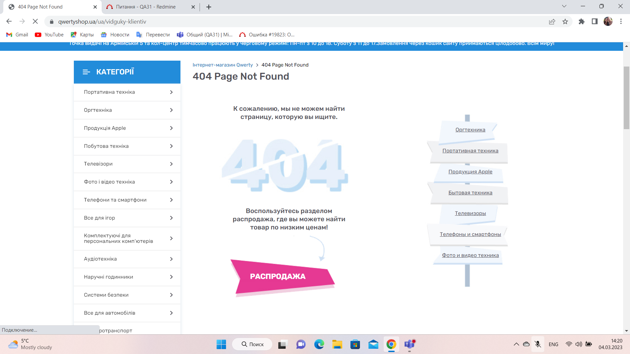Open the tab search dropdown arrow
This screenshot has width=630, height=354.
pyautogui.click(x=564, y=6)
